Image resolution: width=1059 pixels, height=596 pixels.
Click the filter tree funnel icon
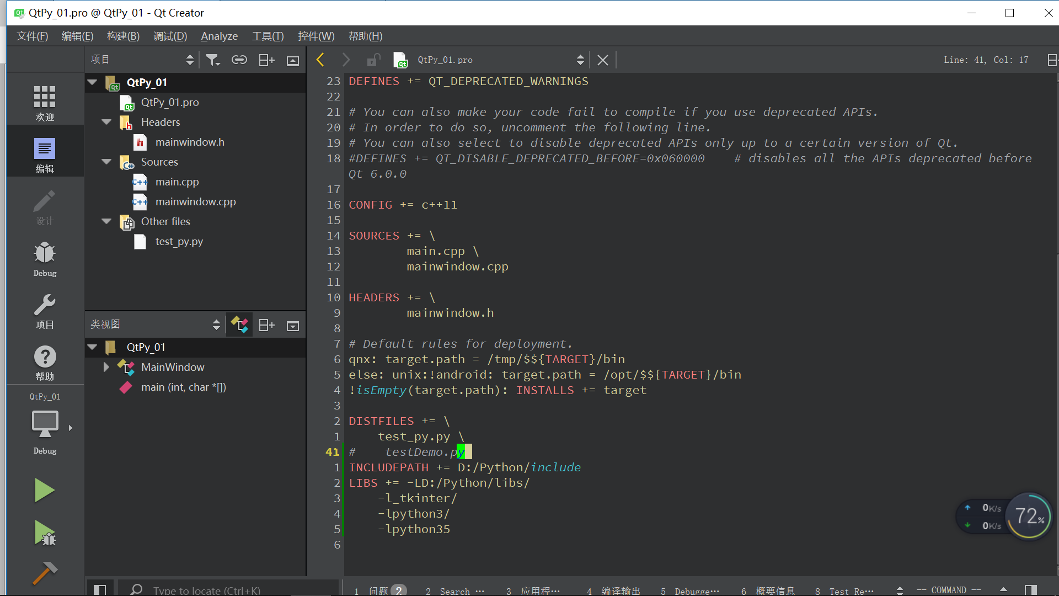point(213,60)
